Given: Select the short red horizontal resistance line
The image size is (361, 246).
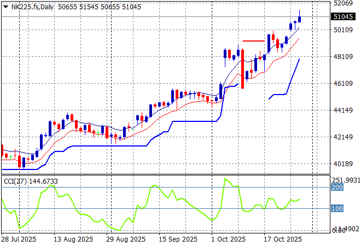Looking at the screenshot, I should (253, 40).
